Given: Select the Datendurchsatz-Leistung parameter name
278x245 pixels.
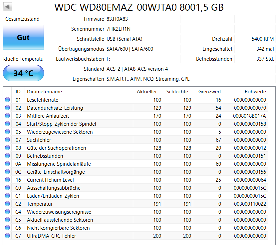Looking at the screenshot, I should (x=55, y=108).
